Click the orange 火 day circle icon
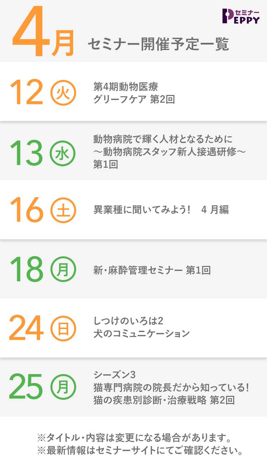267x475 pixels. click(63, 93)
